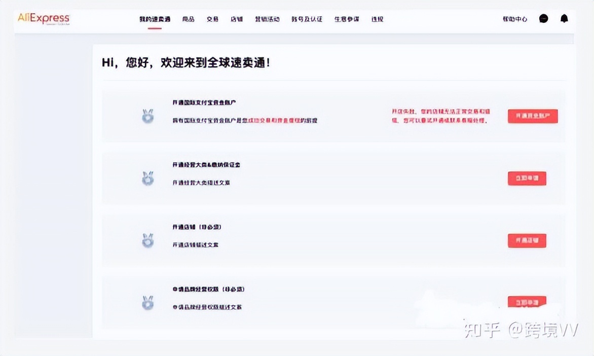
Task: Open the 店铺 menu
Action: point(237,18)
